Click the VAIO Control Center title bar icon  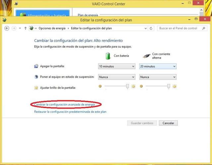[16, 4]
